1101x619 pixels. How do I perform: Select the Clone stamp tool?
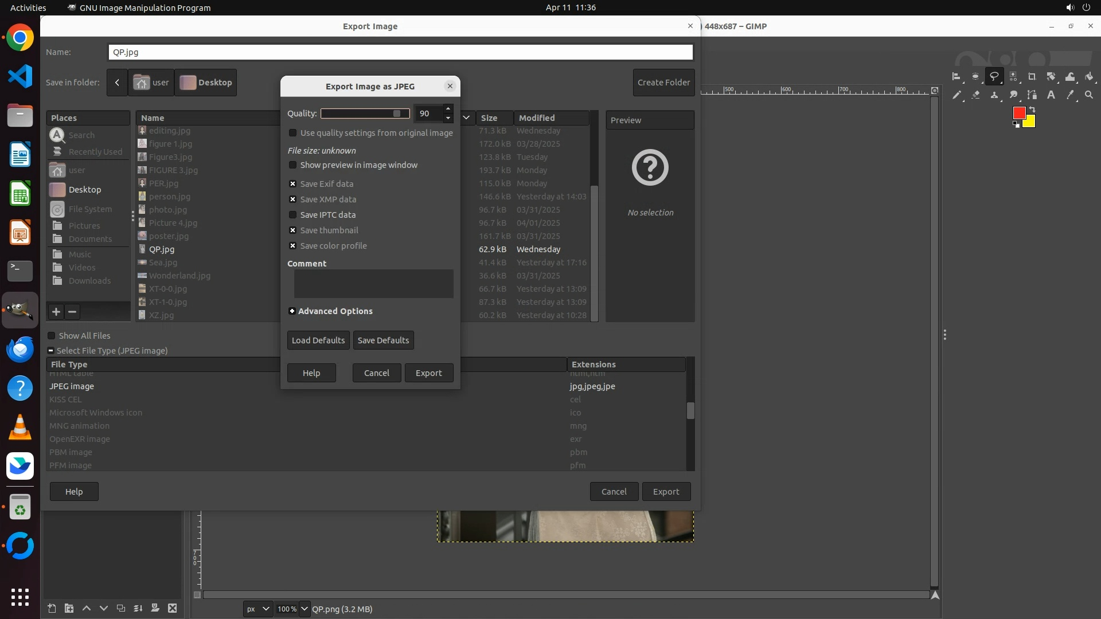tap(994, 95)
